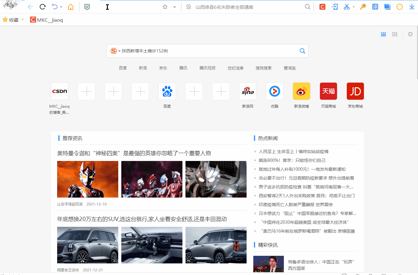Click the top-bar search magnifier icon

tap(307, 7)
